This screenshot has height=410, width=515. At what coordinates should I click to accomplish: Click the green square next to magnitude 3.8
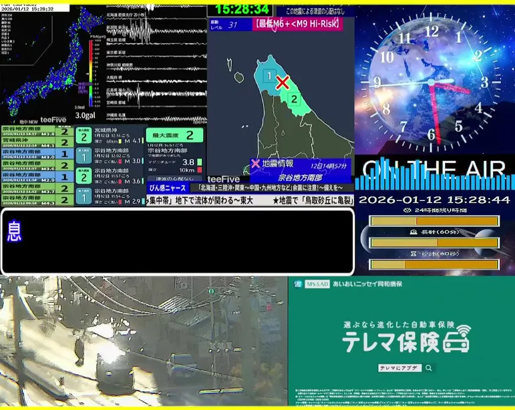200,162
